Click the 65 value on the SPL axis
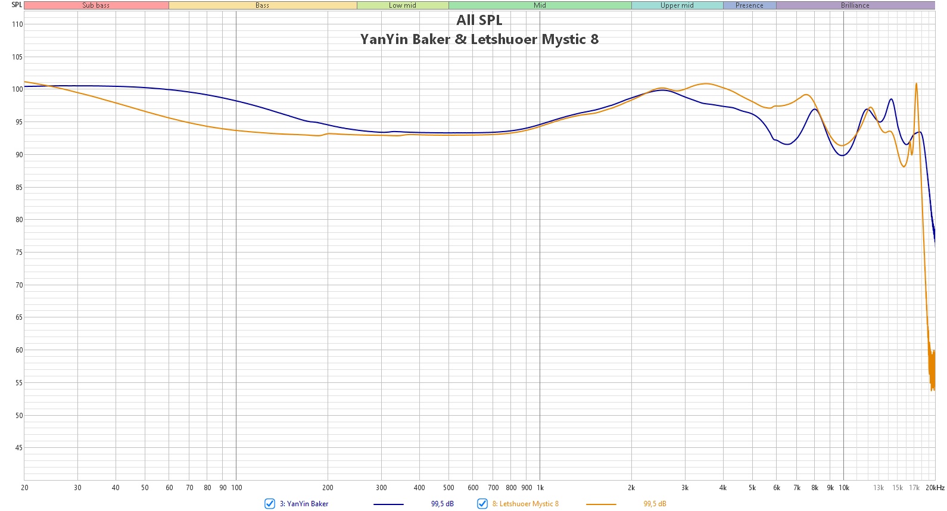 (x=19, y=317)
